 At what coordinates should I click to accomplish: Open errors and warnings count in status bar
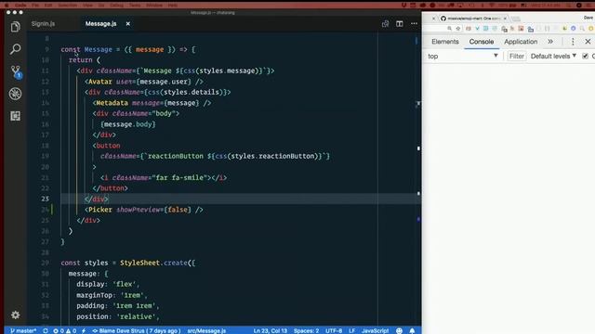click(65, 330)
